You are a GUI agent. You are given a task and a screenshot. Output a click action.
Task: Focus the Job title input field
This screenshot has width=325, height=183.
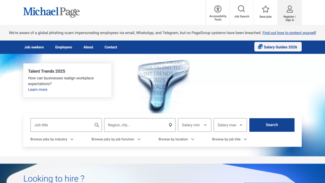(66, 125)
